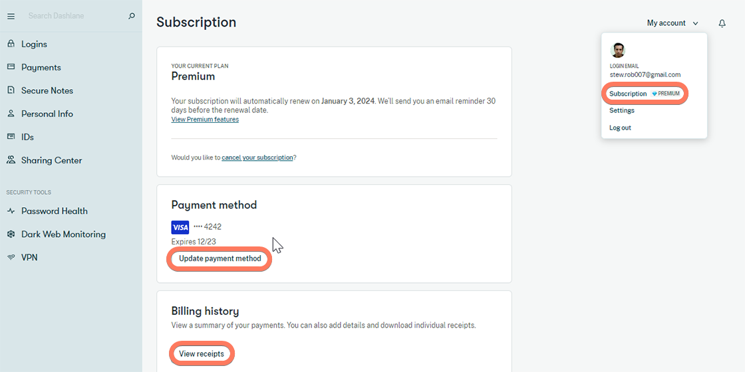Click the cancel your subscription link
The image size is (745, 372).
[x=257, y=157]
